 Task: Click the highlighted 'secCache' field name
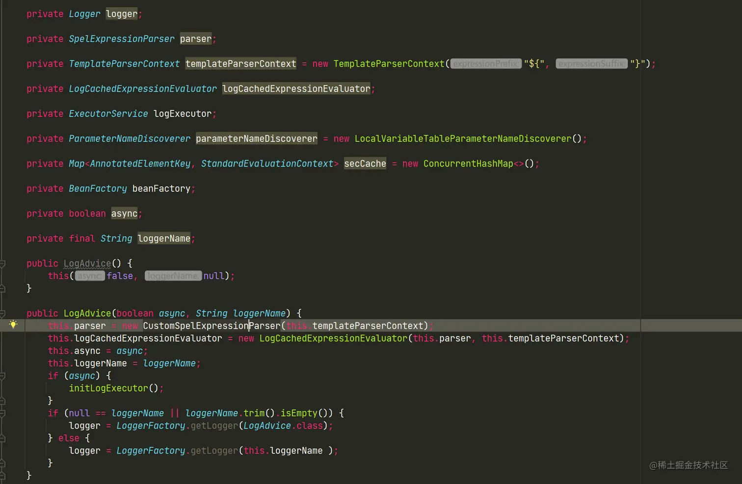365,164
